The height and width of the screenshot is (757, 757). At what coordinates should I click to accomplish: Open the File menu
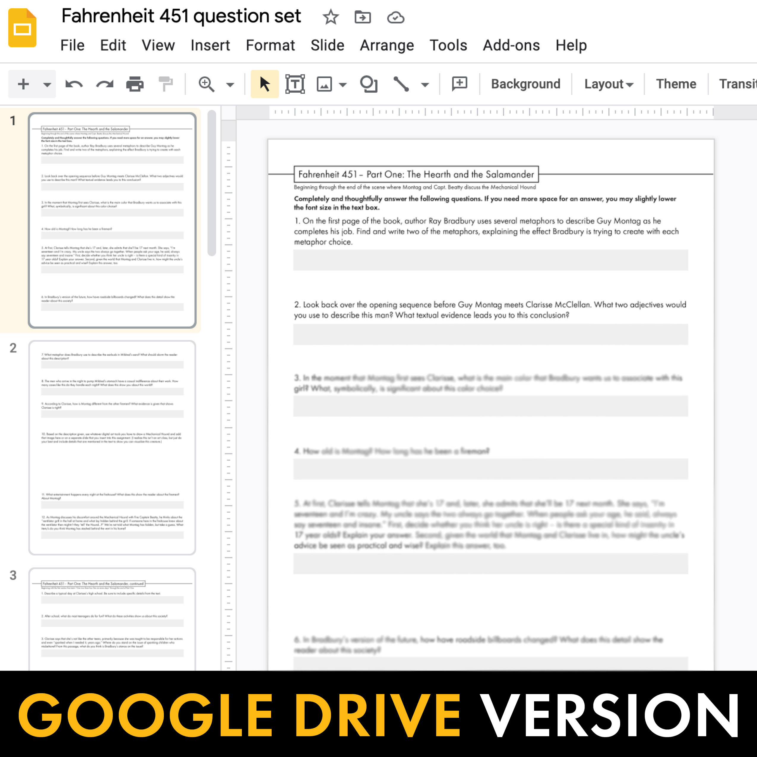pos(72,45)
